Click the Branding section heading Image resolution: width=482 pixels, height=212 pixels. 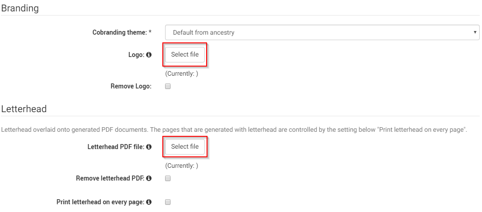20,8
